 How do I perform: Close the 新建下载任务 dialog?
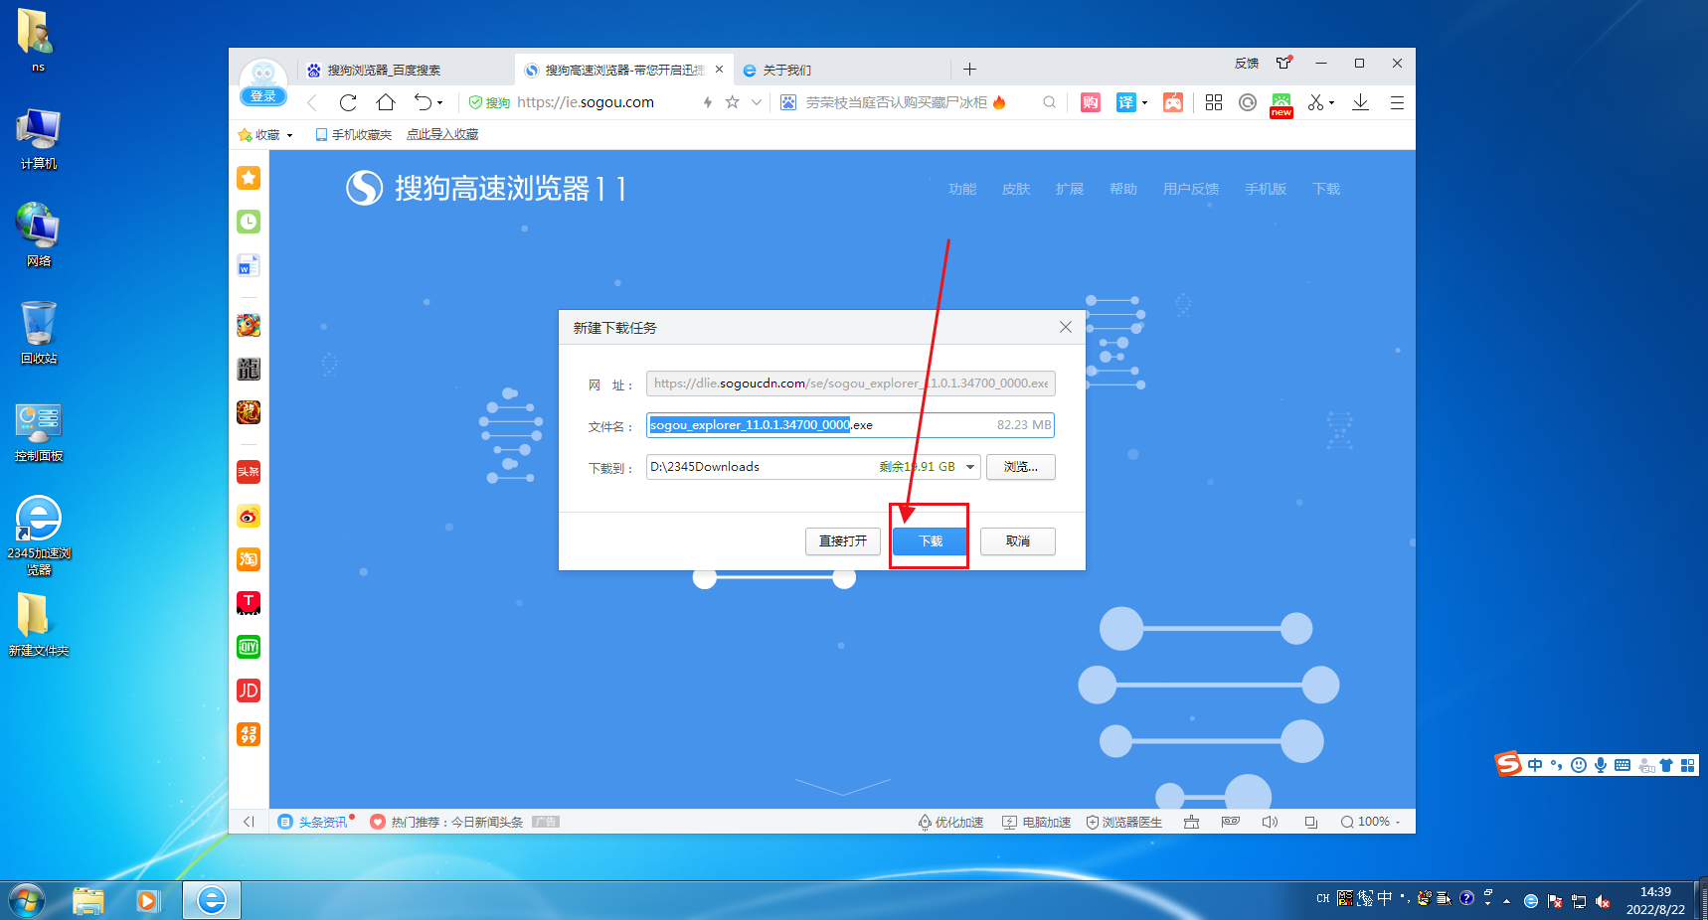coord(1066,327)
